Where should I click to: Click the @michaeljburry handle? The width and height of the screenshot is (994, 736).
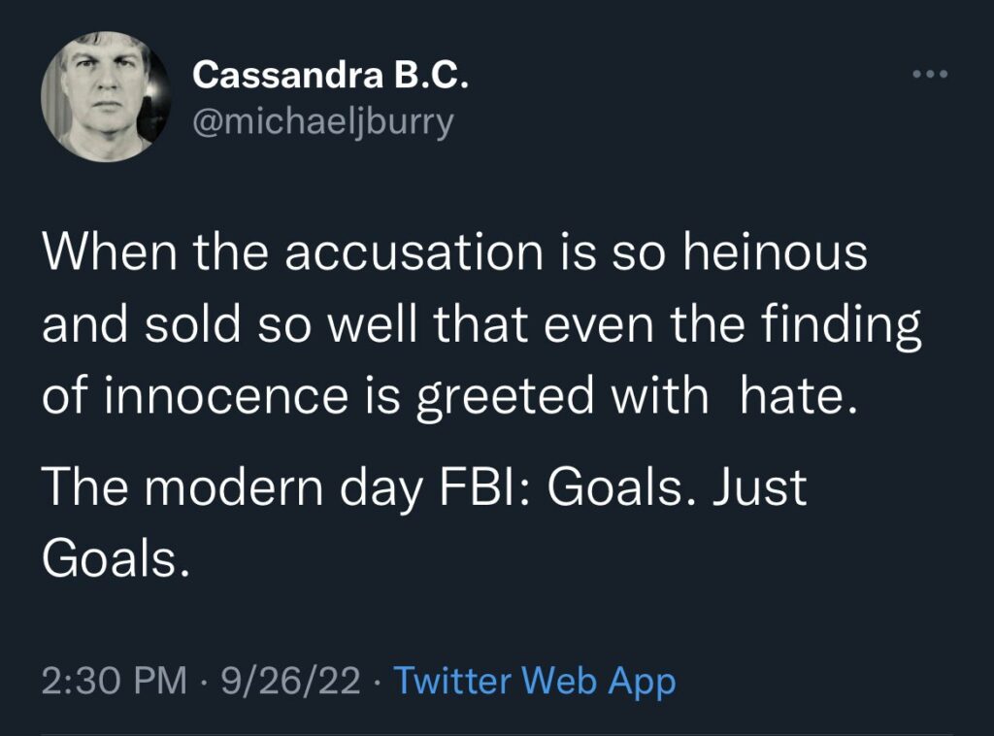coord(323,123)
